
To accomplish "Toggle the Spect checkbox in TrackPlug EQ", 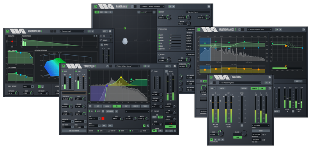I will coord(96,112).
